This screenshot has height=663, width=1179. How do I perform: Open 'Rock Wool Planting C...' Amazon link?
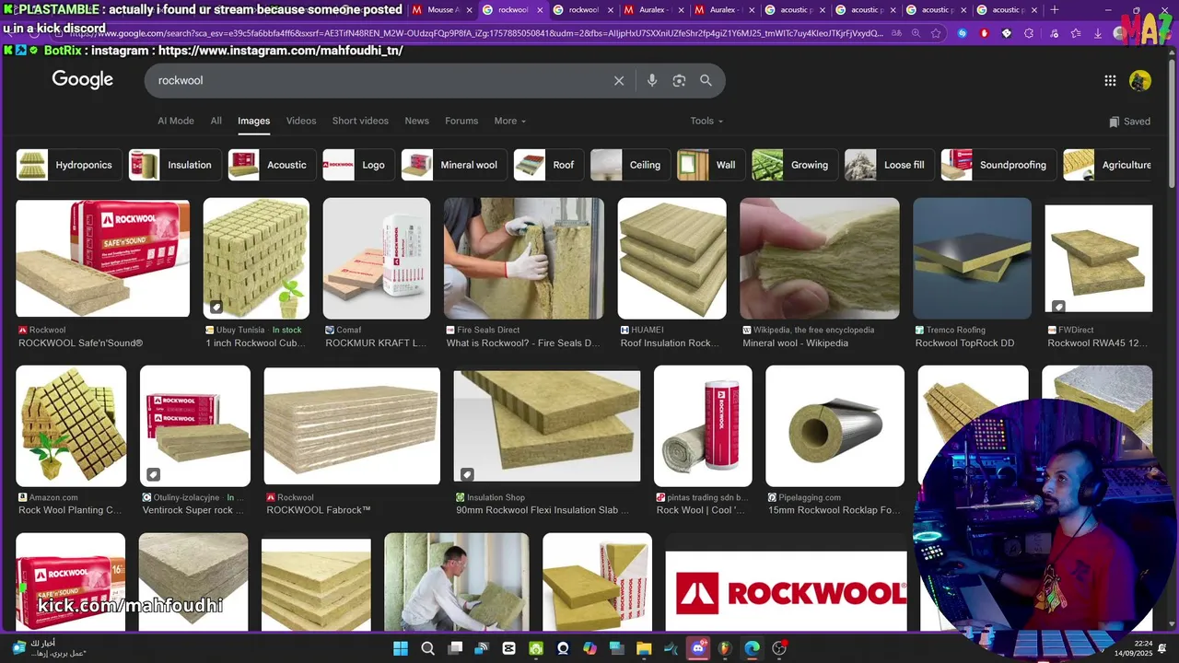(x=70, y=510)
